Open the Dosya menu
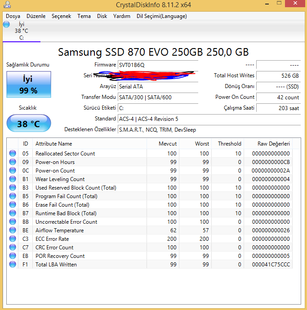This screenshot has width=307, height=310. [13, 16]
